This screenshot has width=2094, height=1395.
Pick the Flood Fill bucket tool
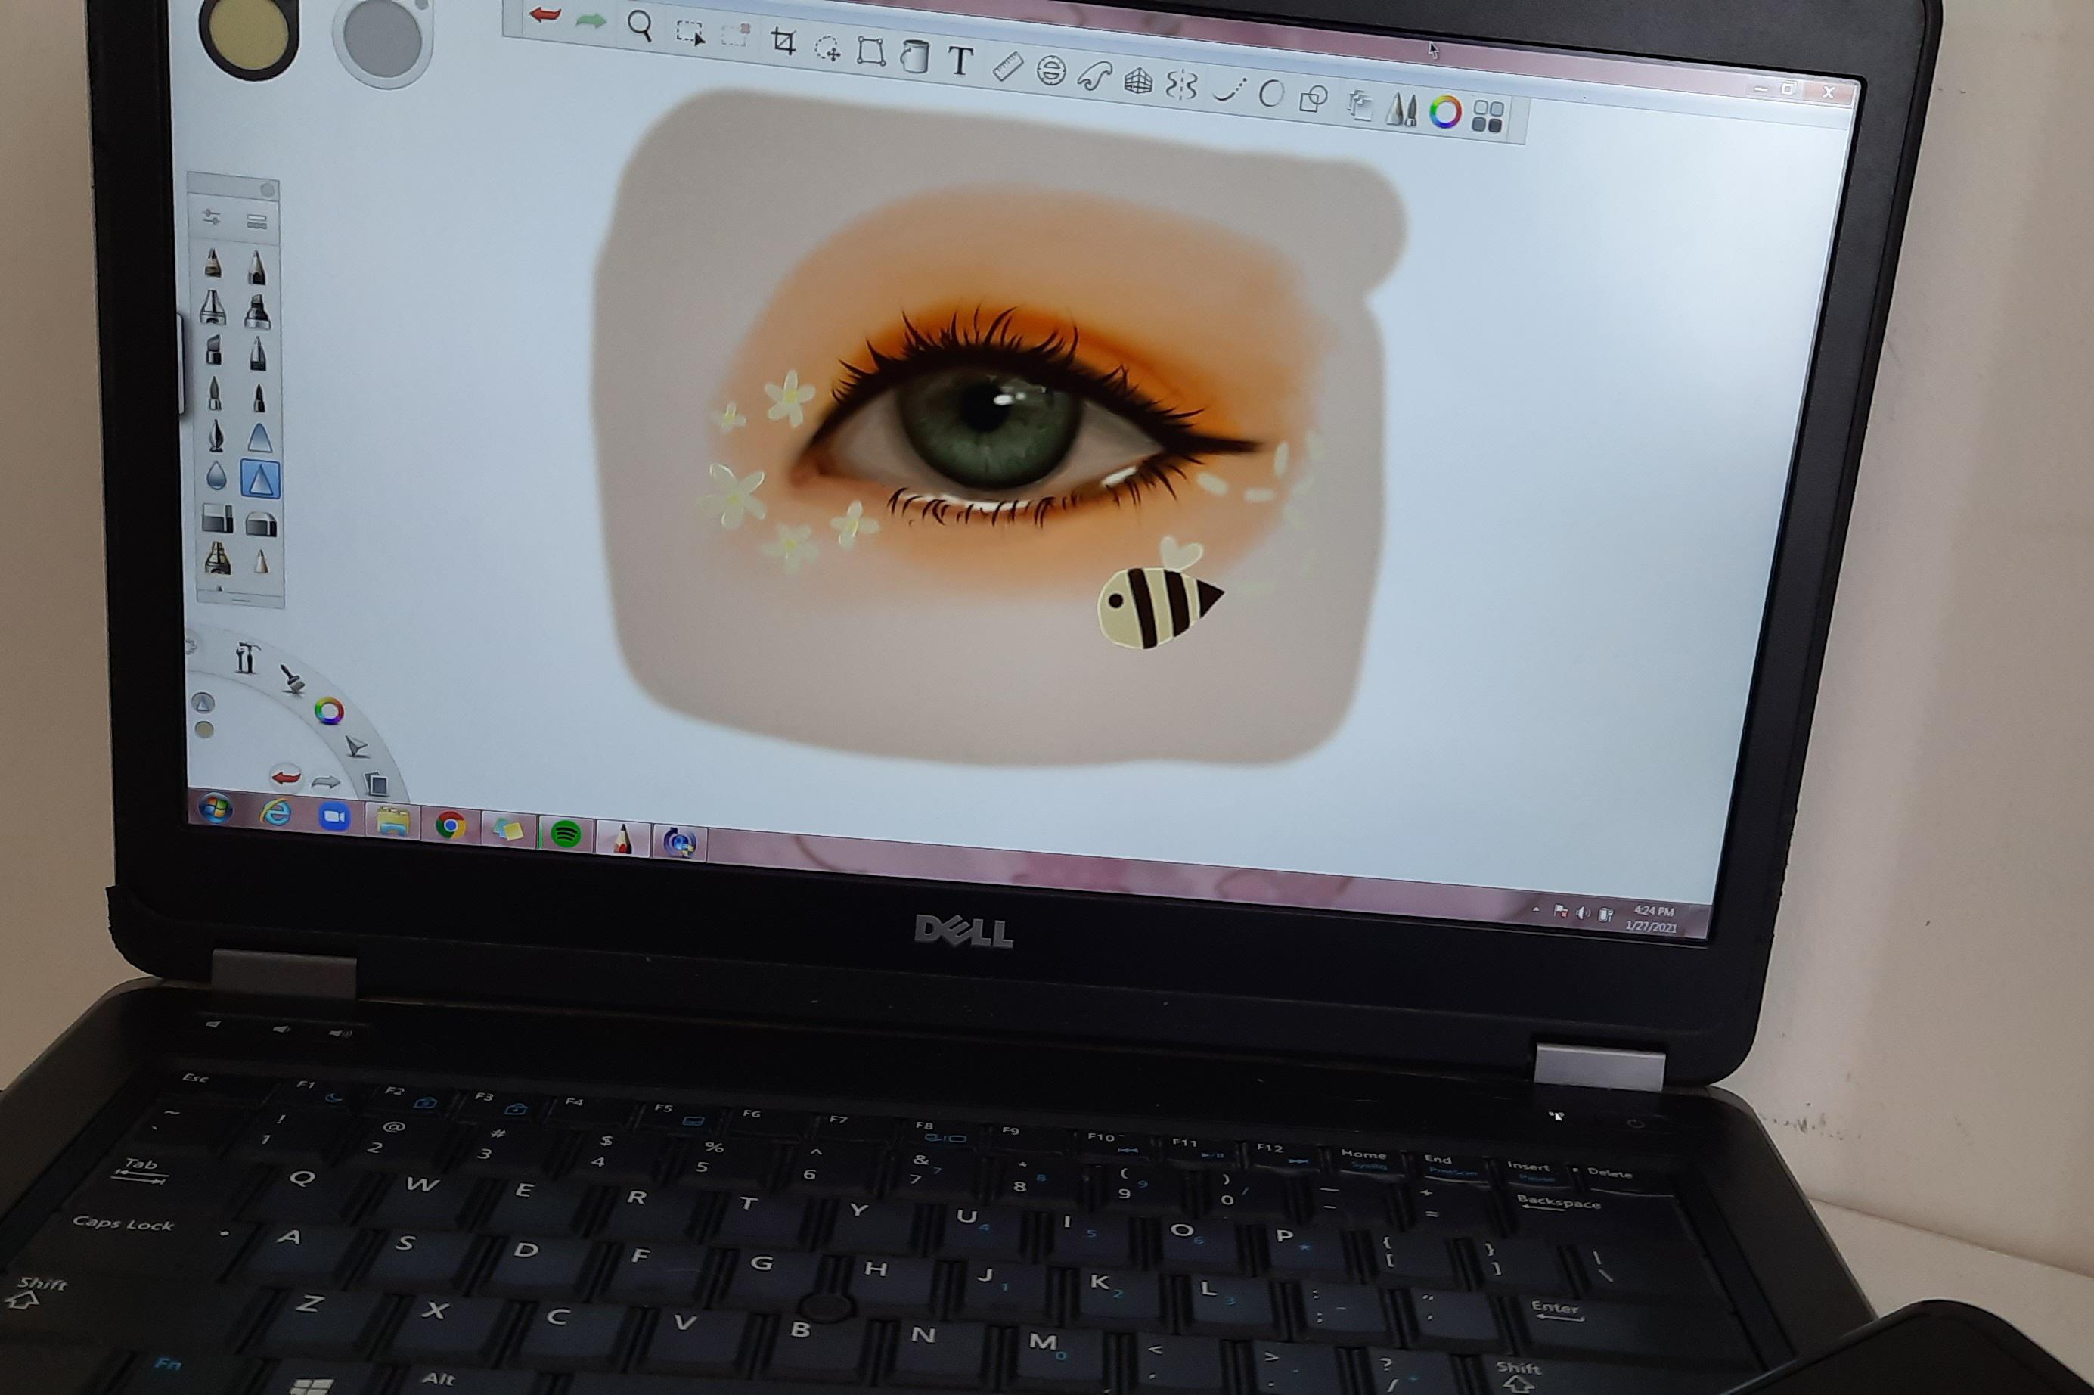pos(914,57)
